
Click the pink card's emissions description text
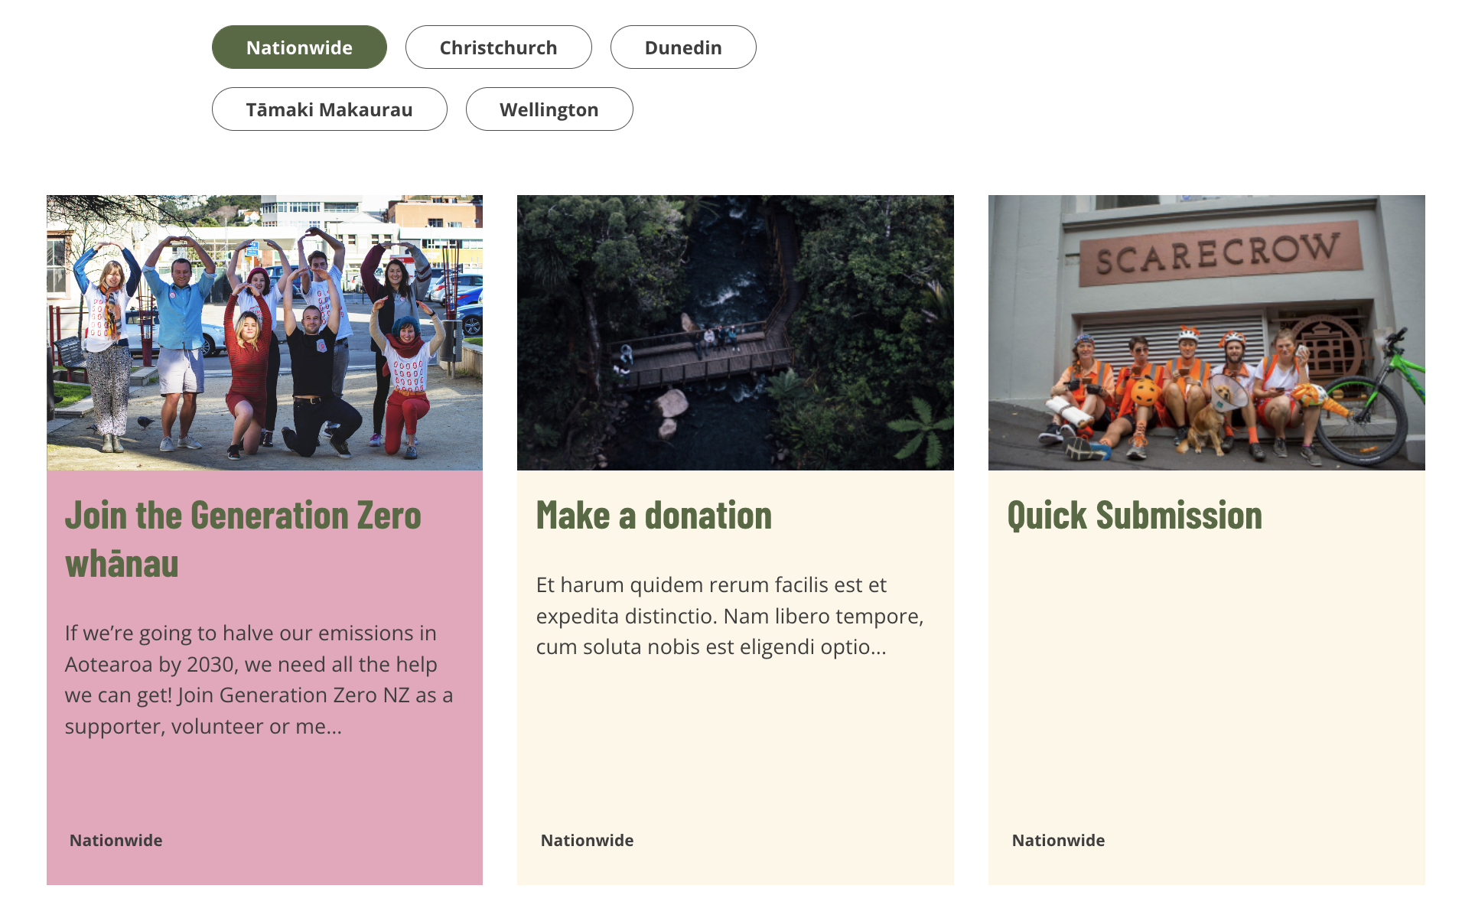point(259,679)
